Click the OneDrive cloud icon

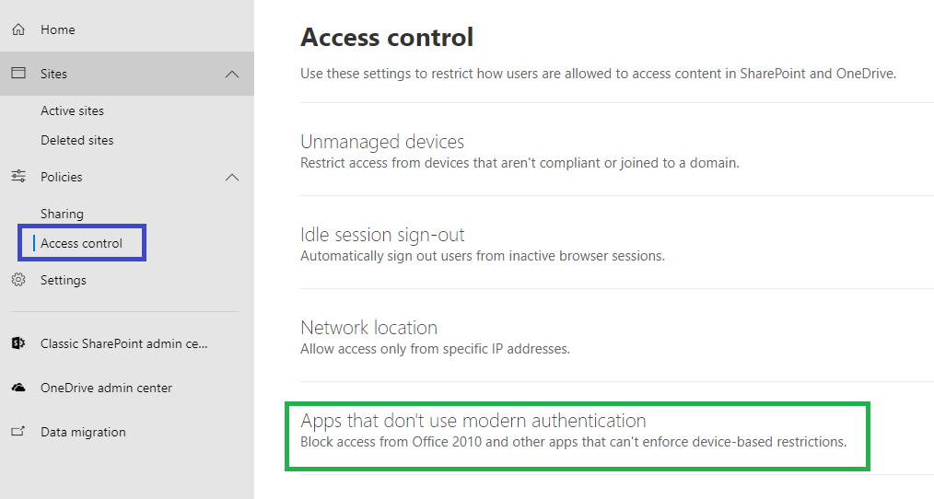click(x=18, y=388)
